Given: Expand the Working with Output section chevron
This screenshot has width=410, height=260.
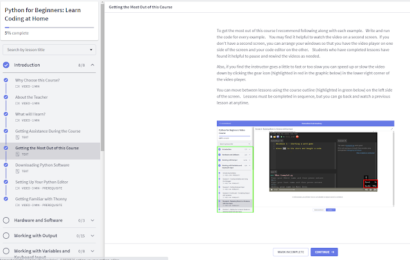Looking at the screenshot, I should [92, 236].
